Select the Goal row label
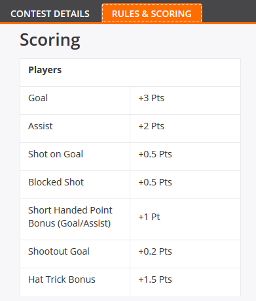The height and width of the screenshot is (301, 256). pyautogui.click(x=38, y=98)
